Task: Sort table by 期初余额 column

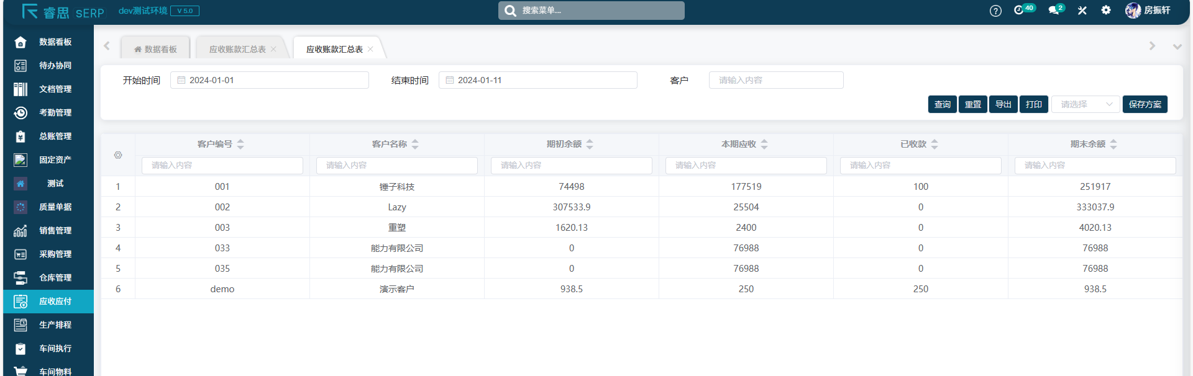Action: point(590,144)
